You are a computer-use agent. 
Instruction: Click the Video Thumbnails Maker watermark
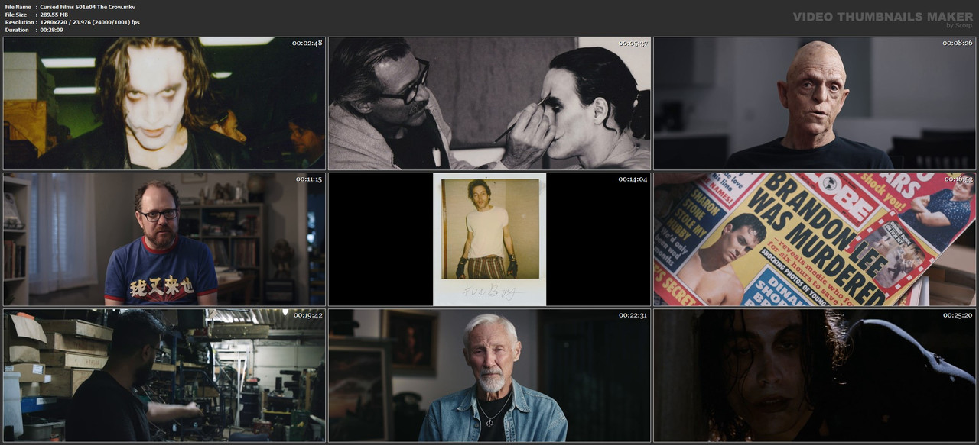point(883,16)
